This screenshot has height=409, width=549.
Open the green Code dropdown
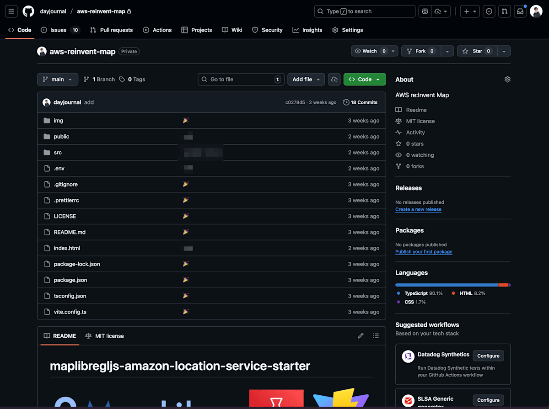[x=365, y=80]
